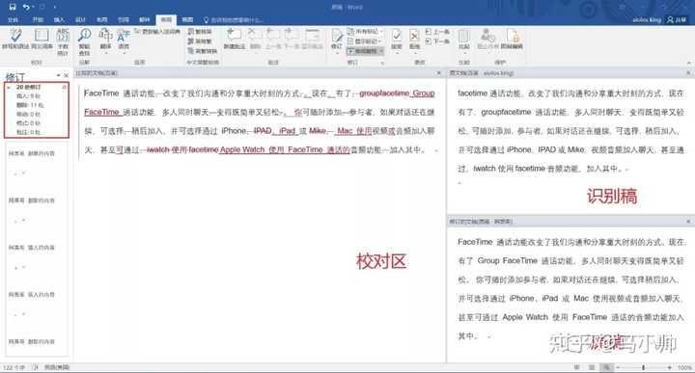This screenshot has height=373, width=695.
Task: Click the Accept change checkmark icon
Action: 397,39
